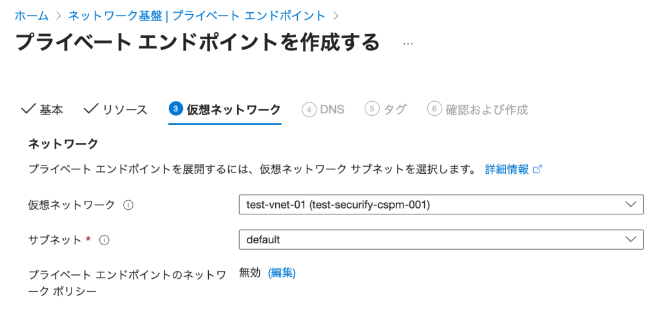Click the info icon beside サブネット label
Viewport: 660px width, 318px height.
pyautogui.click(x=103, y=240)
